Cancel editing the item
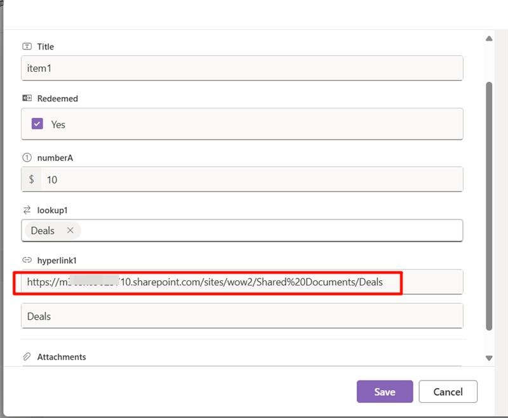 tap(449, 391)
